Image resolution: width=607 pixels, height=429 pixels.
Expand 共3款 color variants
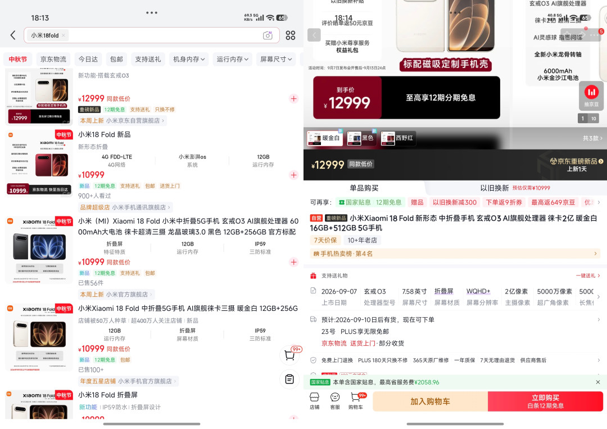[593, 138]
